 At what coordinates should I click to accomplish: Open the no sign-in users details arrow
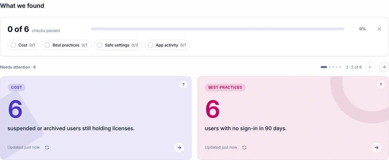[x=377, y=148]
